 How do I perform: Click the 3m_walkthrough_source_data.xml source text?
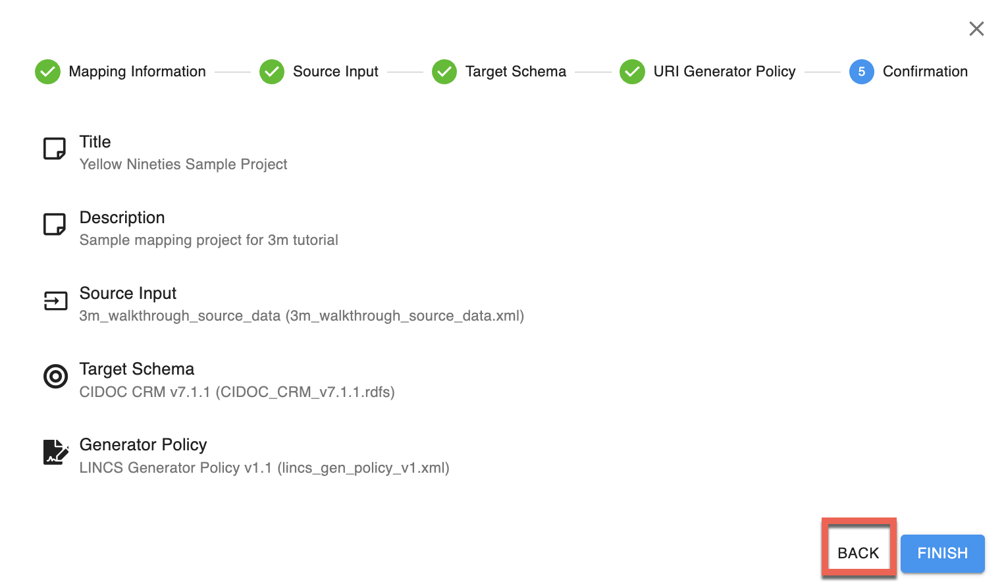click(302, 316)
